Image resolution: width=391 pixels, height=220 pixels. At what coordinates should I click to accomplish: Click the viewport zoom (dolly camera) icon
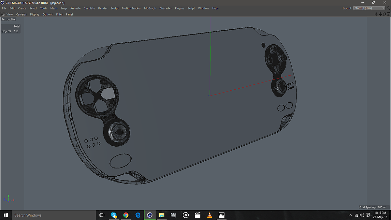point(380,14)
